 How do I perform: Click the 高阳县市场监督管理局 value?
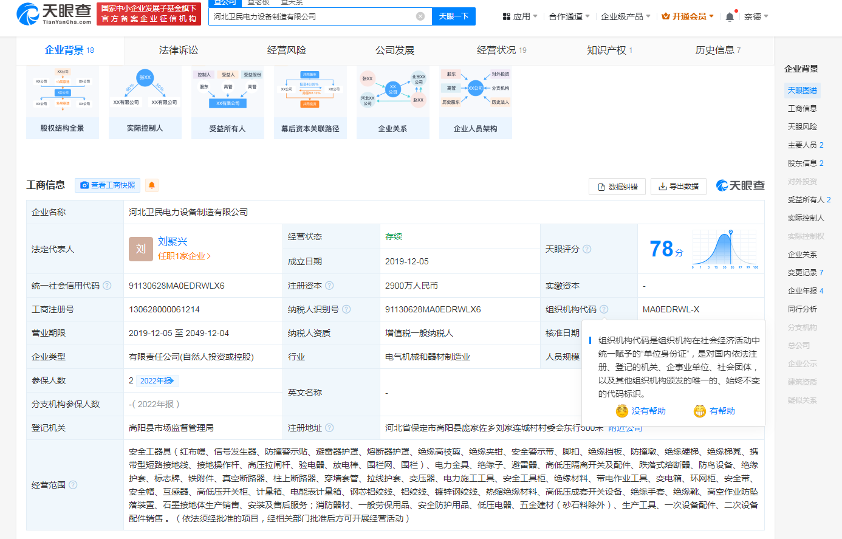(x=171, y=428)
